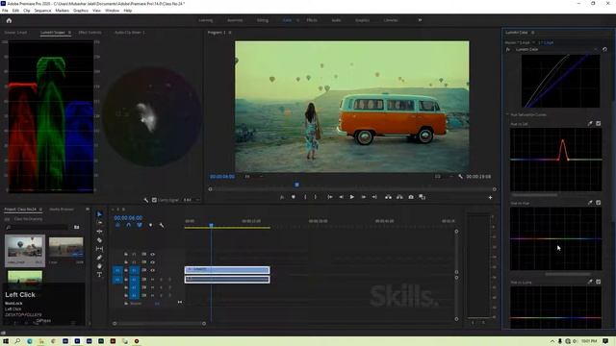Switch to Effect Controls tab
Screen dimensions: 616x346
click(90, 33)
